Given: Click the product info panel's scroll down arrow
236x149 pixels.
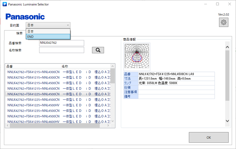Looking at the screenshot, I should tap(227, 121).
